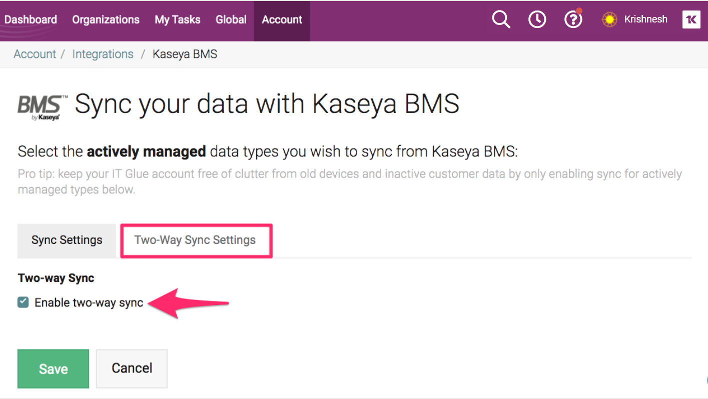Open the help question mark icon

[573, 19]
